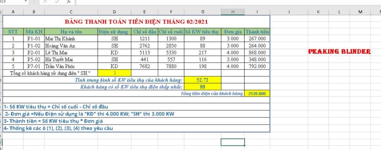This screenshot has height=150, width=381.
Task: Select the column K header
Action: [318, 12]
